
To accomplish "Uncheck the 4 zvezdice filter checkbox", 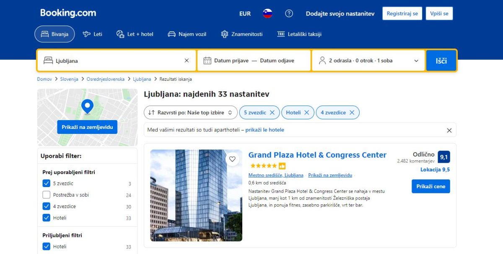I will 47,206.
